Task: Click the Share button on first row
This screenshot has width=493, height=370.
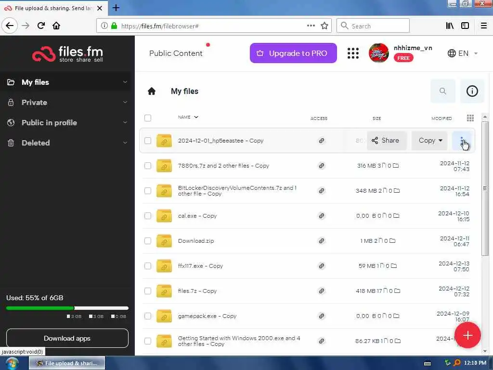Action: tap(387, 141)
